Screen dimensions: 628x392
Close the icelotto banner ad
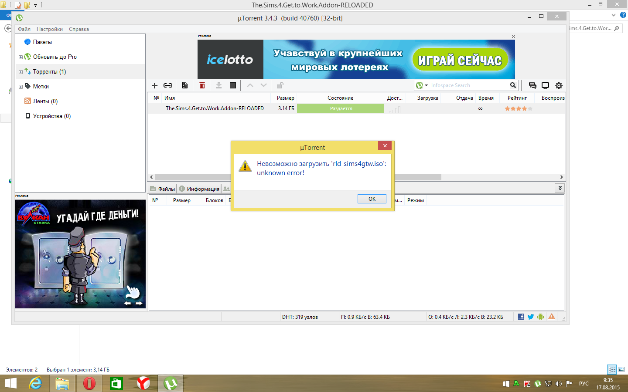click(x=513, y=37)
